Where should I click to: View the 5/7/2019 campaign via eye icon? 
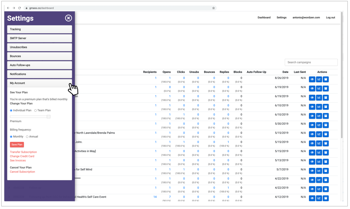point(312,171)
